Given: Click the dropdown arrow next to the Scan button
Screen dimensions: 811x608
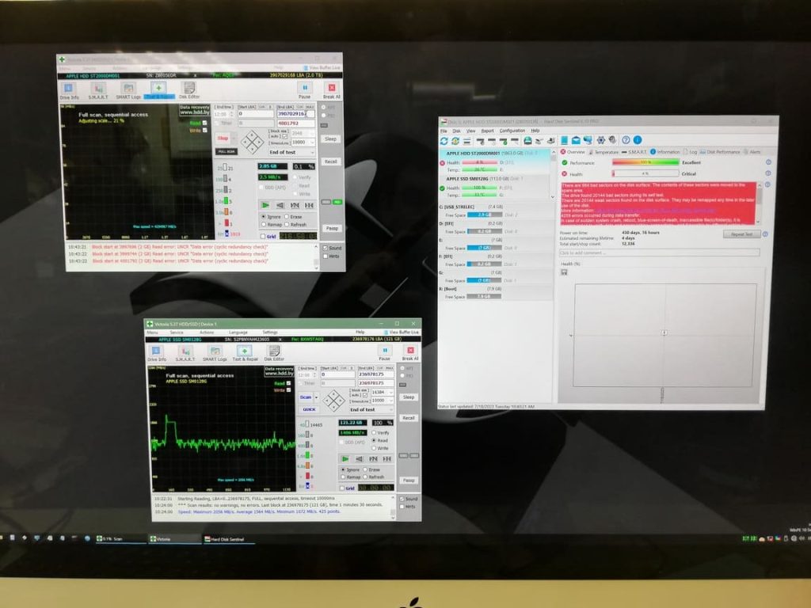Looking at the screenshot, I should click(317, 397).
